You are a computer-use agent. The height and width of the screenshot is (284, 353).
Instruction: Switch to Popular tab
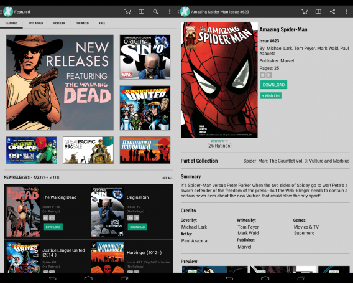click(x=59, y=23)
